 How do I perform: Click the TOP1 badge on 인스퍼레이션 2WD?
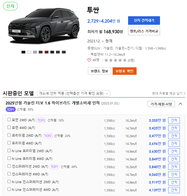(x=54, y=167)
